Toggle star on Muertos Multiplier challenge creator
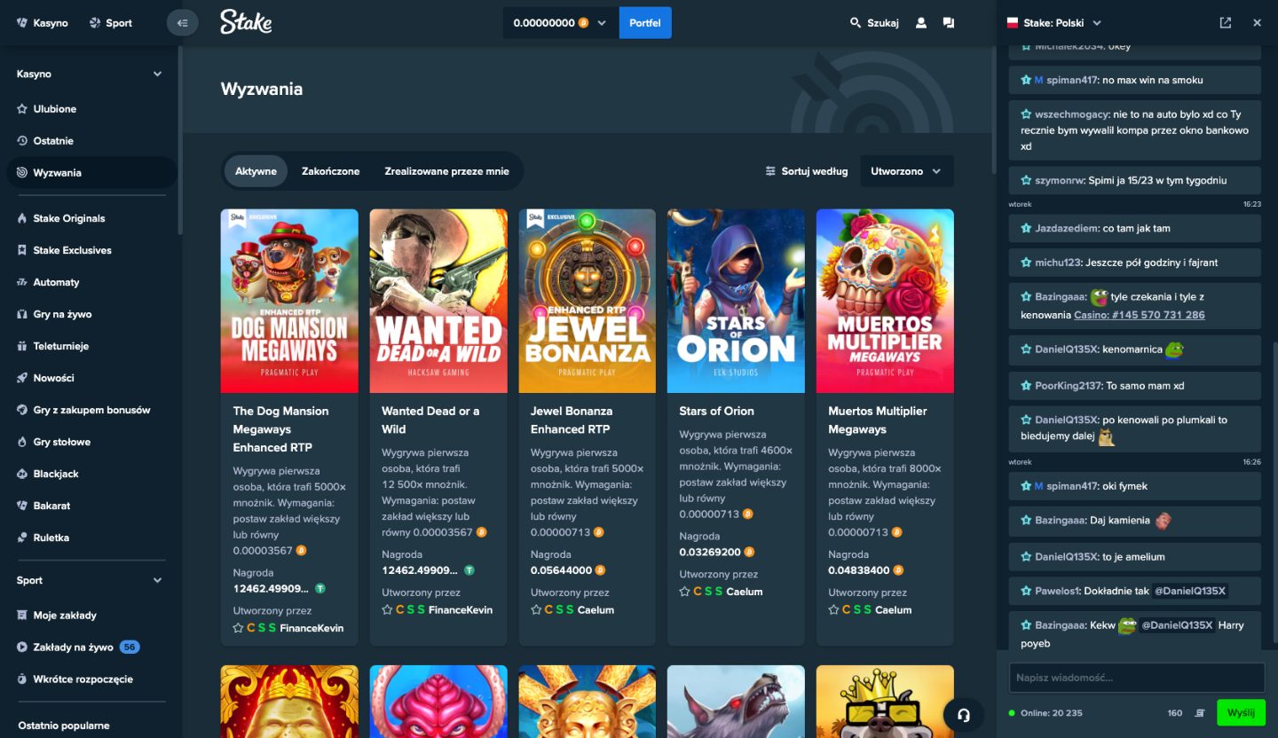Screen dimensions: 1278x738 tap(833, 610)
